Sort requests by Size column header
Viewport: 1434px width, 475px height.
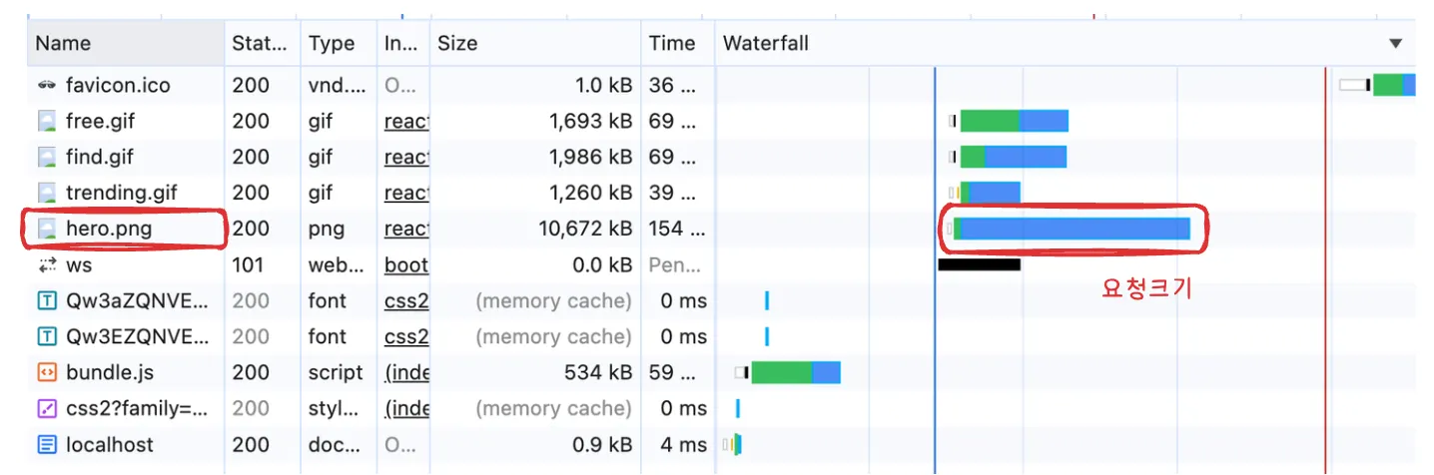pyautogui.click(x=458, y=44)
